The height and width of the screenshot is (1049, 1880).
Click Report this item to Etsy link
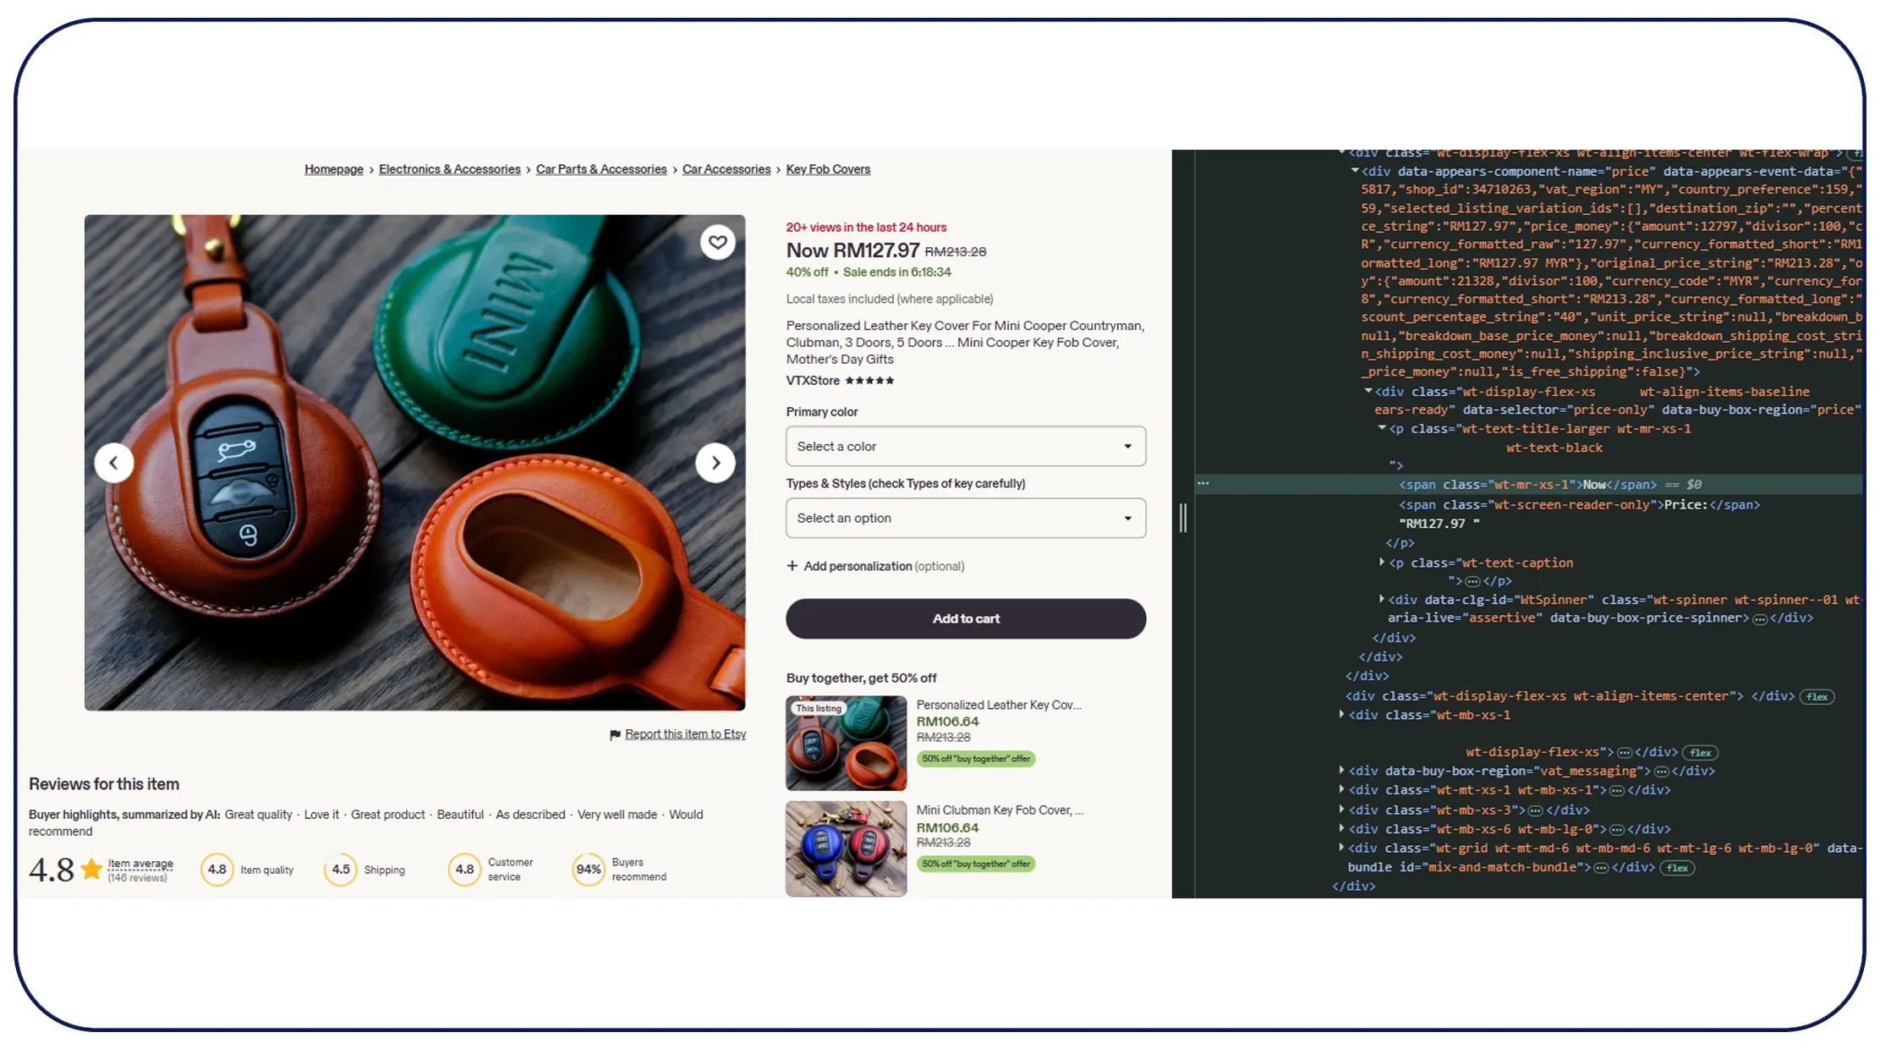(686, 734)
